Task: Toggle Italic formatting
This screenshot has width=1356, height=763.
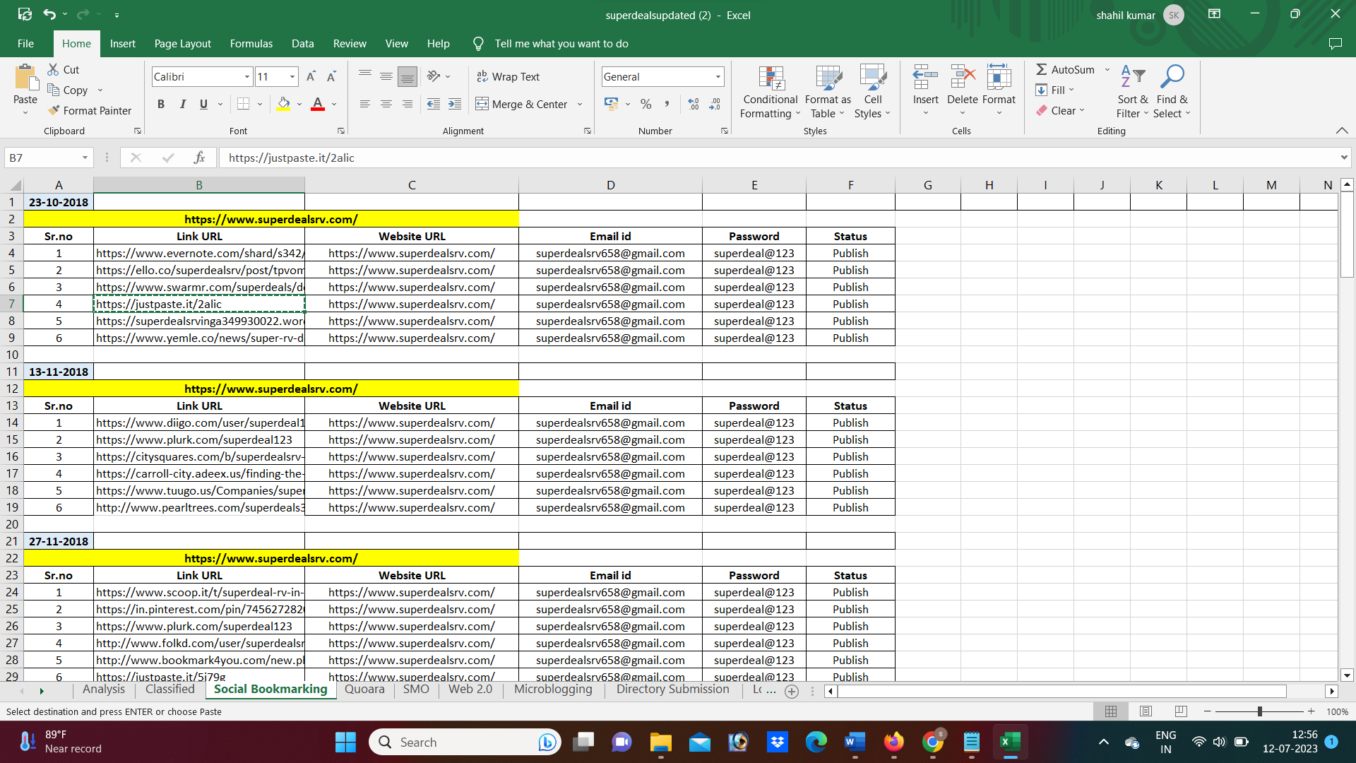Action: point(182,104)
